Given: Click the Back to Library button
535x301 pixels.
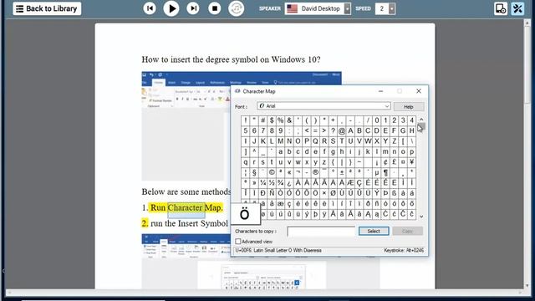Looking at the screenshot, I should (x=47, y=8).
